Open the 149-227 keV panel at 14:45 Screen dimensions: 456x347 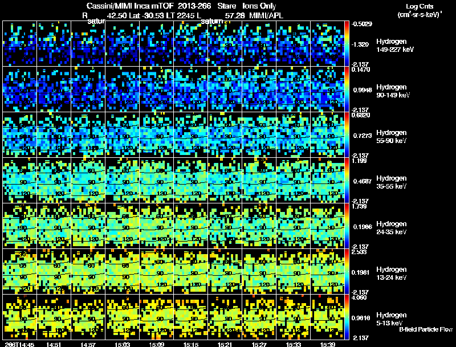[19, 44]
